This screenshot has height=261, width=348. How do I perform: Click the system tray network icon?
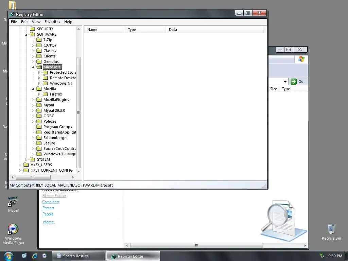coord(322,256)
